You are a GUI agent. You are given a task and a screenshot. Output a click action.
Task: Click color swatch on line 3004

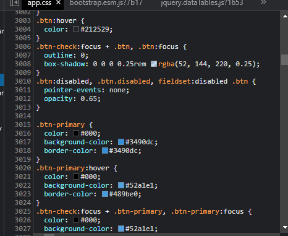coord(76,29)
